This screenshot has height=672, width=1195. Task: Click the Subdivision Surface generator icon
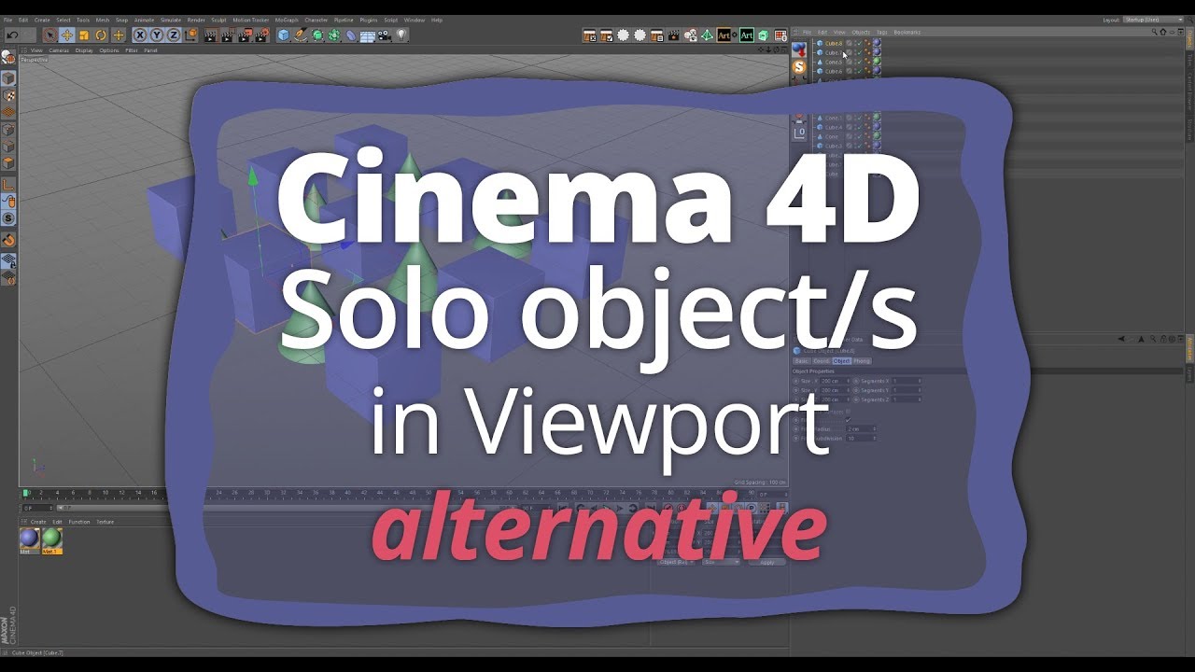pos(317,35)
